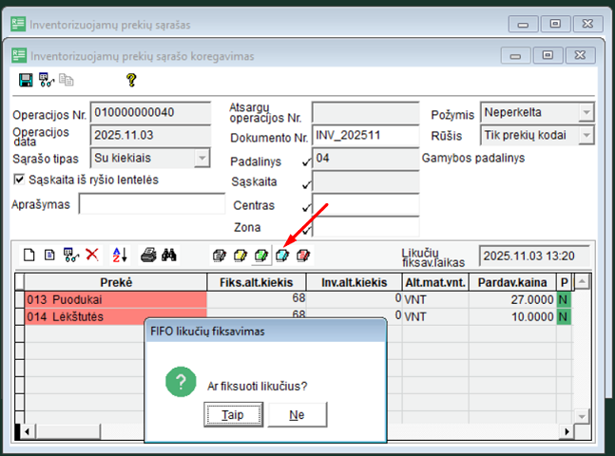The height and width of the screenshot is (456, 615).
Task: Click the printer icon in grid toolbar
Action: pos(149,255)
